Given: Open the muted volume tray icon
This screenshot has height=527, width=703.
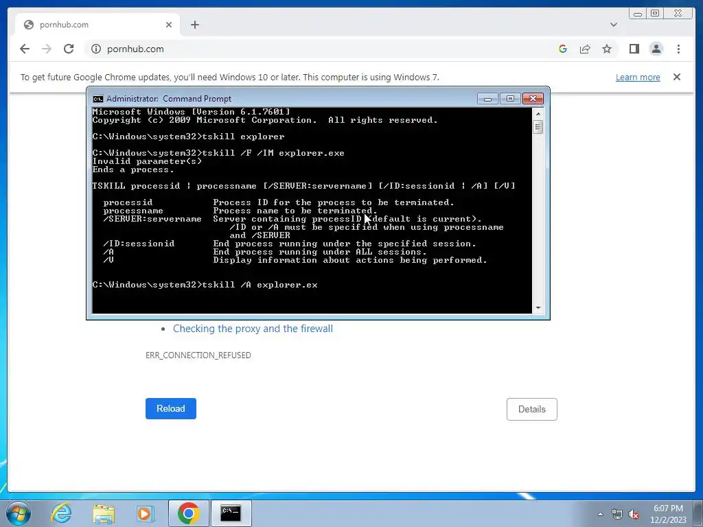Looking at the screenshot, I should [x=634, y=515].
